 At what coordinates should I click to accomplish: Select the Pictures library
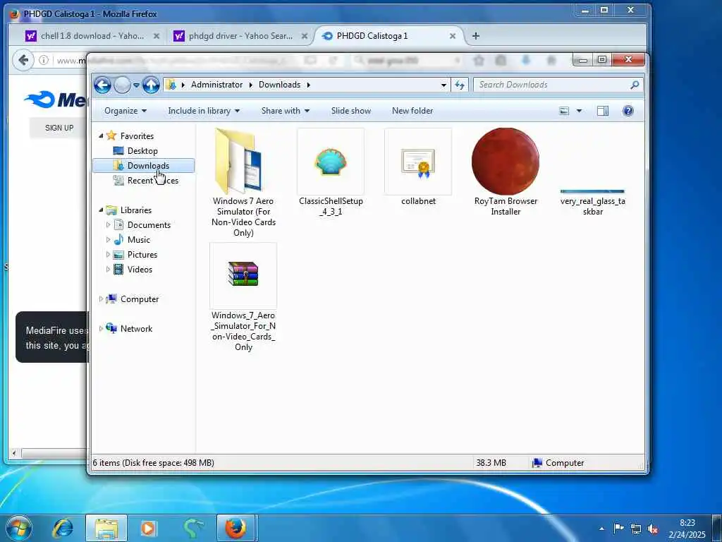[142, 254]
